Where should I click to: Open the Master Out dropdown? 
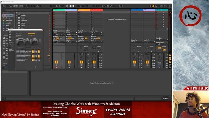pos(162,44)
